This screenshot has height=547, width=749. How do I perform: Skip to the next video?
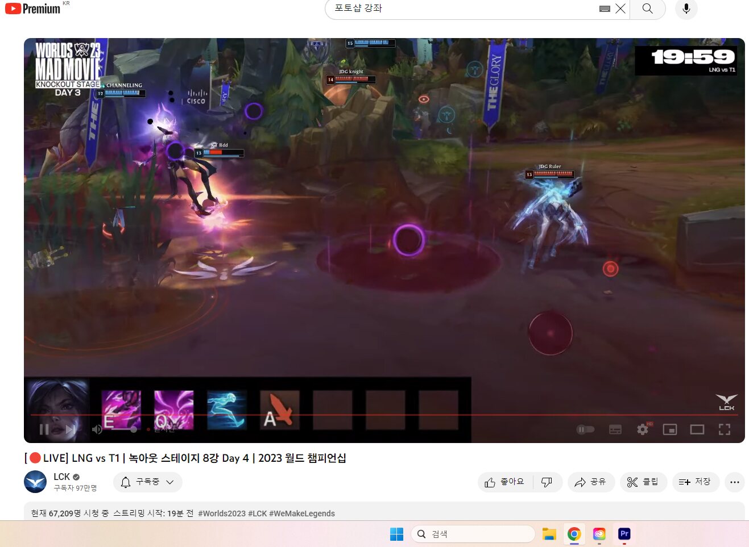[71, 429]
